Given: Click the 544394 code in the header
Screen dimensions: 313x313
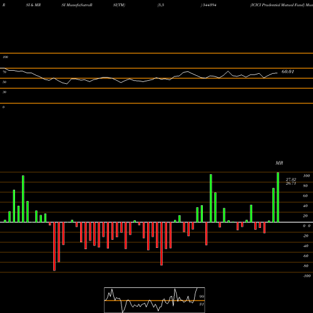Looking at the screenshot, I should pos(209,5).
